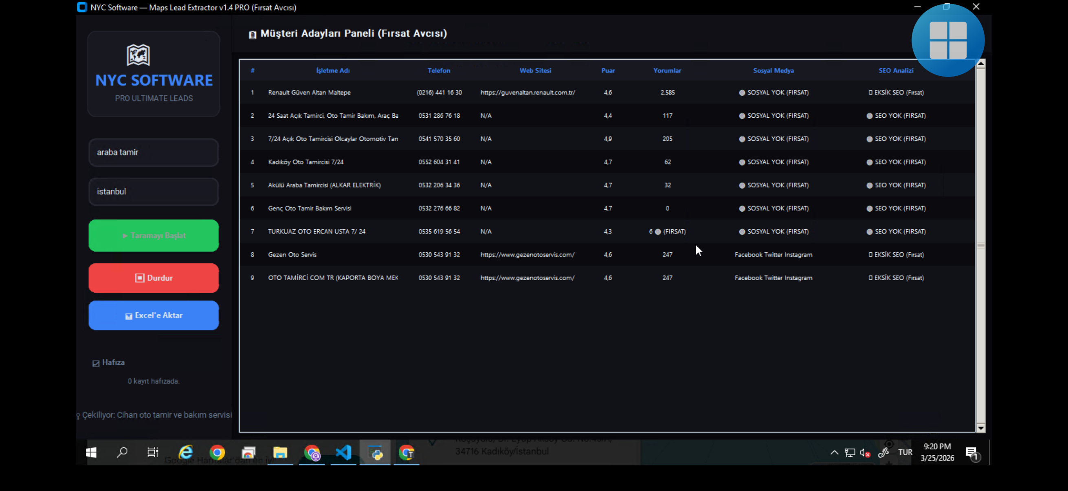Click the # column header
Screen dimensions: 1068x491
[x=253, y=70]
